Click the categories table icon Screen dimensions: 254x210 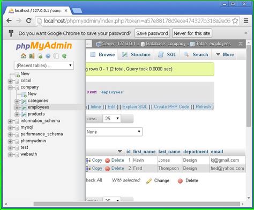point(24,101)
